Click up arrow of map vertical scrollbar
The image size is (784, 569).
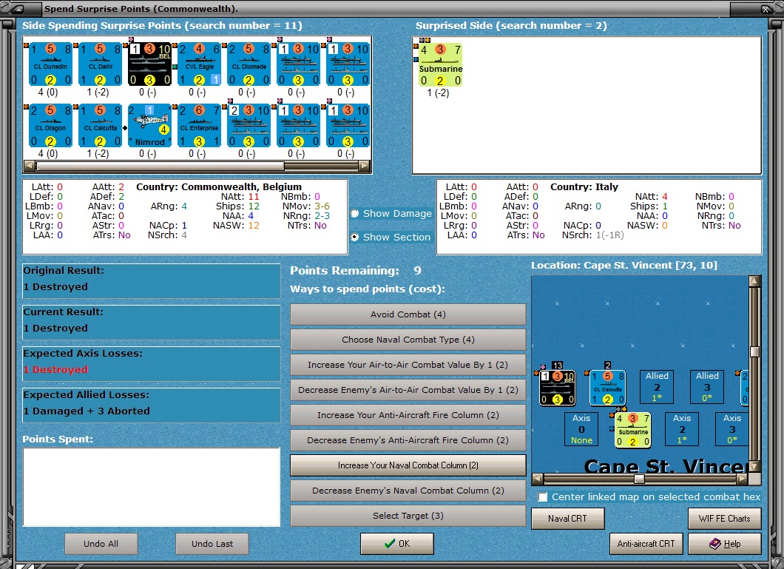pos(755,281)
